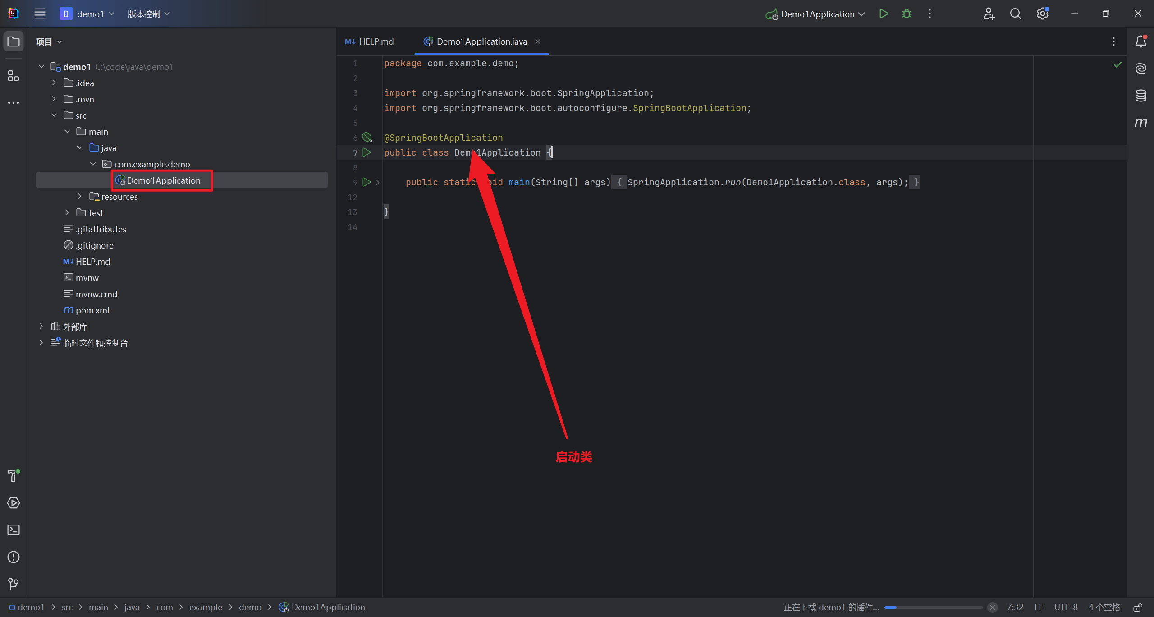
Task: Open the Problems tool window
Action: (x=14, y=557)
